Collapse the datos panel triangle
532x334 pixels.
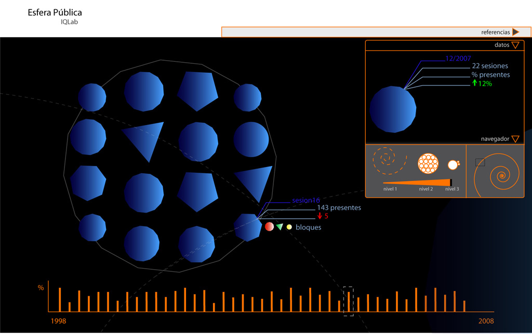[x=515, y=45]
